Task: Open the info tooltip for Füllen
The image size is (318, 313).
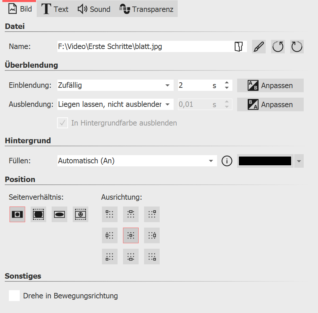Action: tap(227, 161)
